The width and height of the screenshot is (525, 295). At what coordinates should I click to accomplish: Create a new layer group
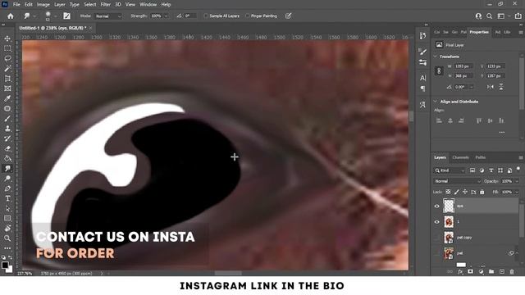coord(491,271)
